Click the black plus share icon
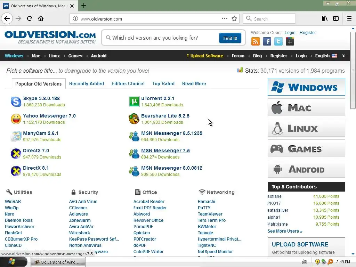 click(x=290, y=42)
